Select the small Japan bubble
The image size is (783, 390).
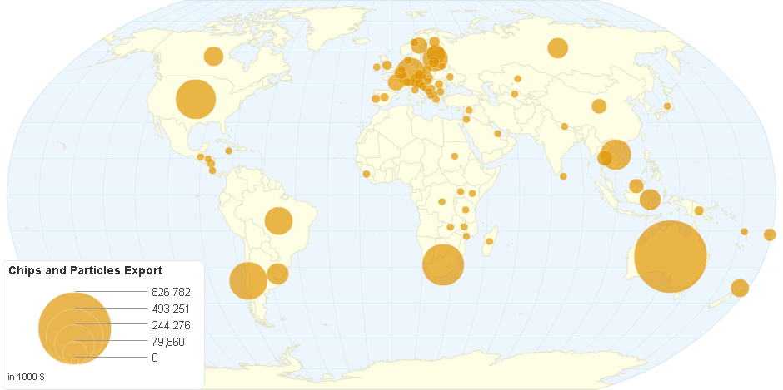[x=667, y=106]
